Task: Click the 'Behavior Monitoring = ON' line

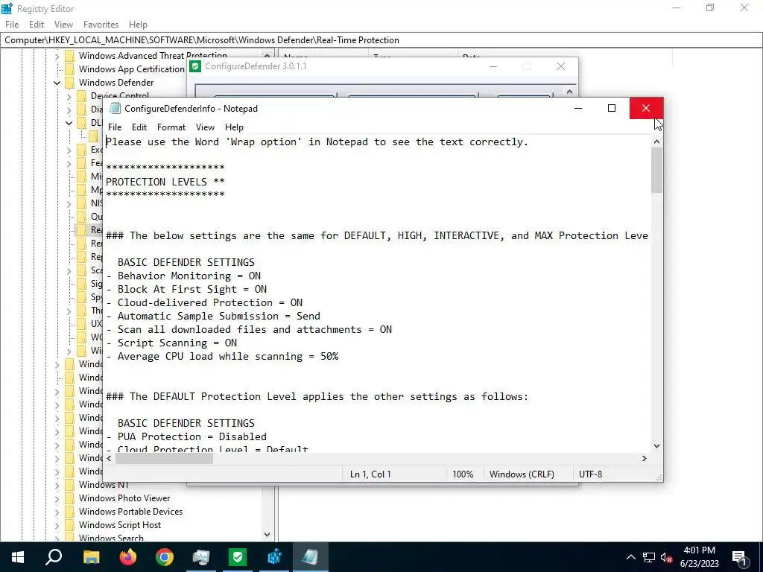Action: pyautogui.click(x=183, y=276)
